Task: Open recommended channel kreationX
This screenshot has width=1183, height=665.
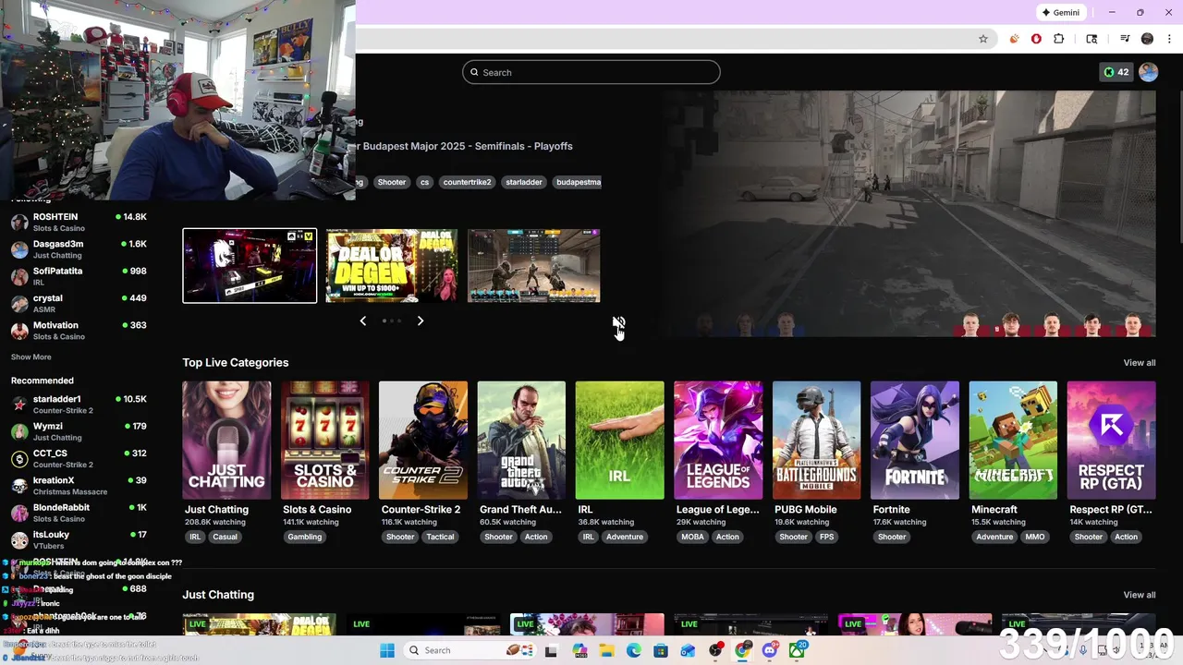Action: coord(79,486)
